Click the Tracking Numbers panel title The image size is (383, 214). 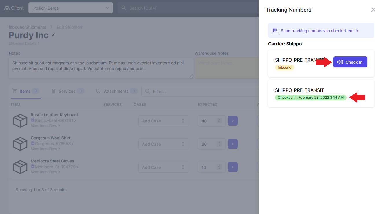pos(289,10)
